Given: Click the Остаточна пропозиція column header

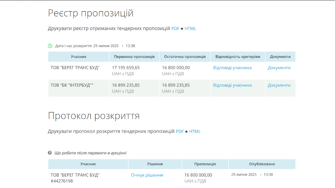Looking at the screenshot, I should pos(185,57).
